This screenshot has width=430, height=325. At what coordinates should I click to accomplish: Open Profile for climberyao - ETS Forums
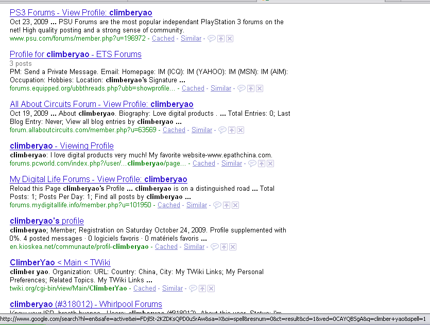[75, 54]
